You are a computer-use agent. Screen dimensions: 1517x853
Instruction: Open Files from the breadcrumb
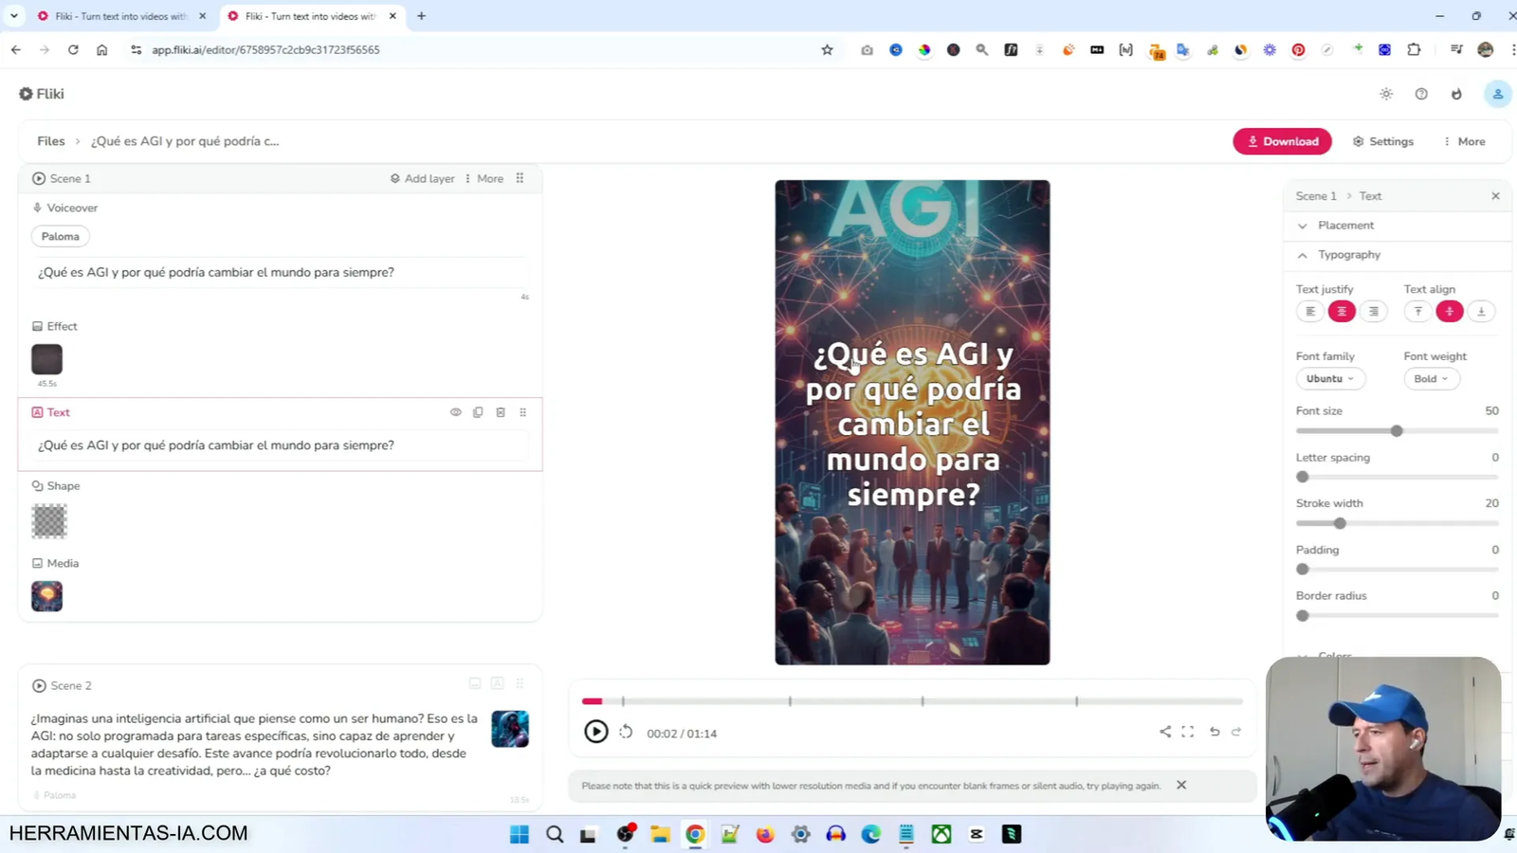click(51, 140)
